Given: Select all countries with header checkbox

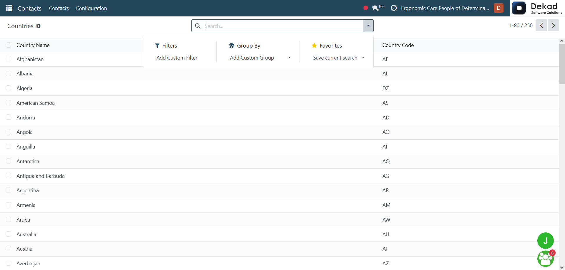Looking at the screenshot, I should (x=9, y=45).
